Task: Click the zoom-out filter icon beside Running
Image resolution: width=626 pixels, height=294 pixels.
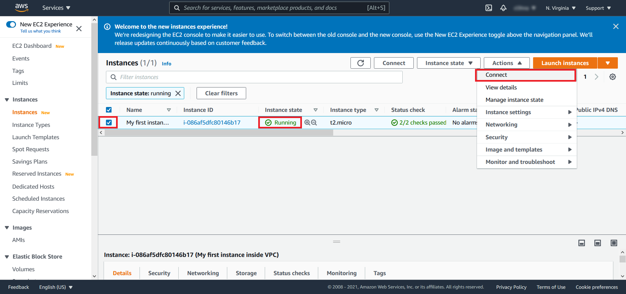Action: point(314,123)
